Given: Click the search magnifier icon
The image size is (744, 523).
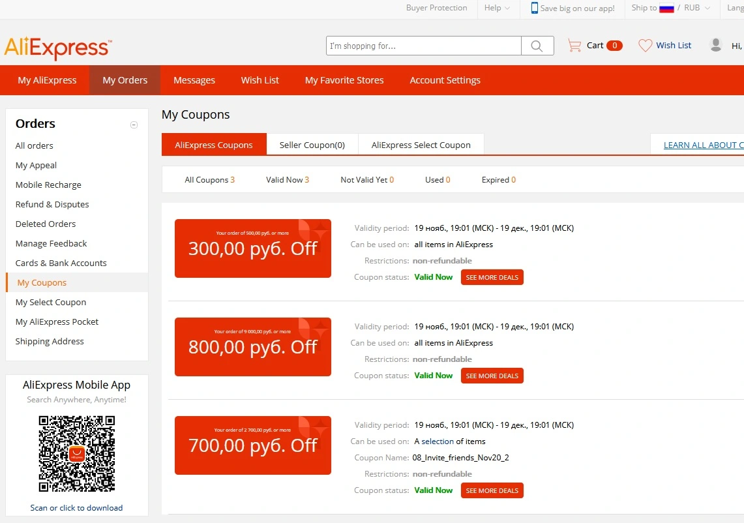Looking at the screenshot, I should click(x=537, y=46).
